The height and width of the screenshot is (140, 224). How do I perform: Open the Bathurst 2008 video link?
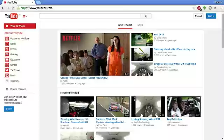[111, 121]
